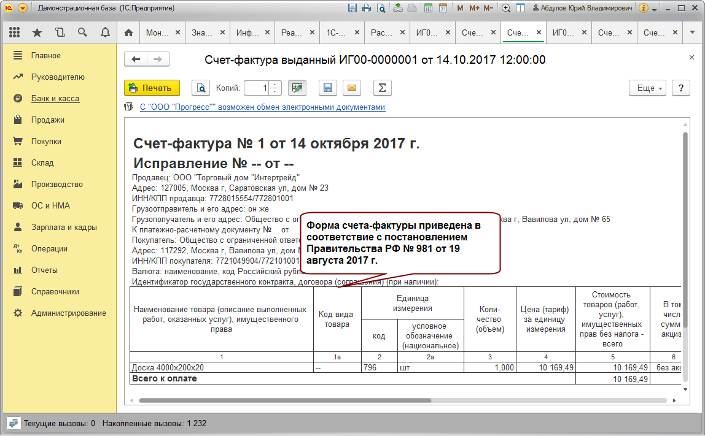Open the ОС и НМА section

[50, 205]
